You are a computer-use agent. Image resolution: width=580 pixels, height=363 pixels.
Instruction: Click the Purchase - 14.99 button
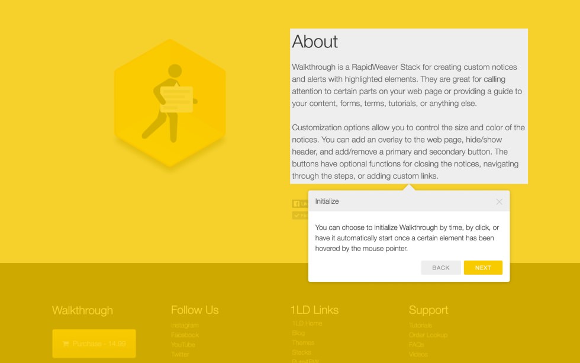(94, 343)
